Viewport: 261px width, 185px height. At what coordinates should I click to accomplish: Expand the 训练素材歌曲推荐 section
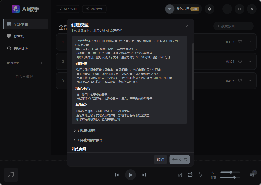(x=88, y=140)
